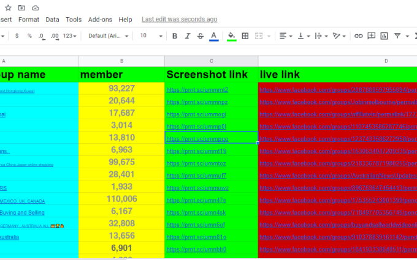Open the horizontal align dropdown
The image size is (417, 260).
pos(286,36)
